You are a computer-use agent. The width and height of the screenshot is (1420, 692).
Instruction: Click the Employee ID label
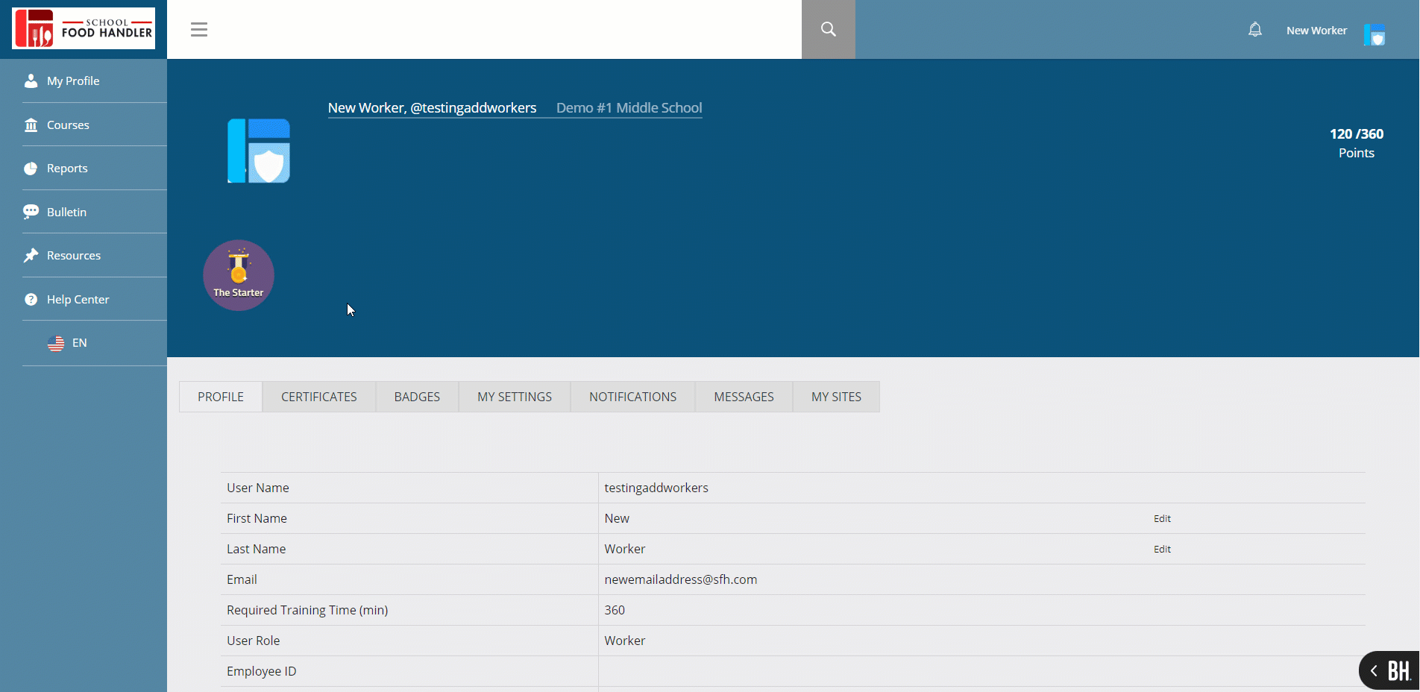[x=262, y=671]
